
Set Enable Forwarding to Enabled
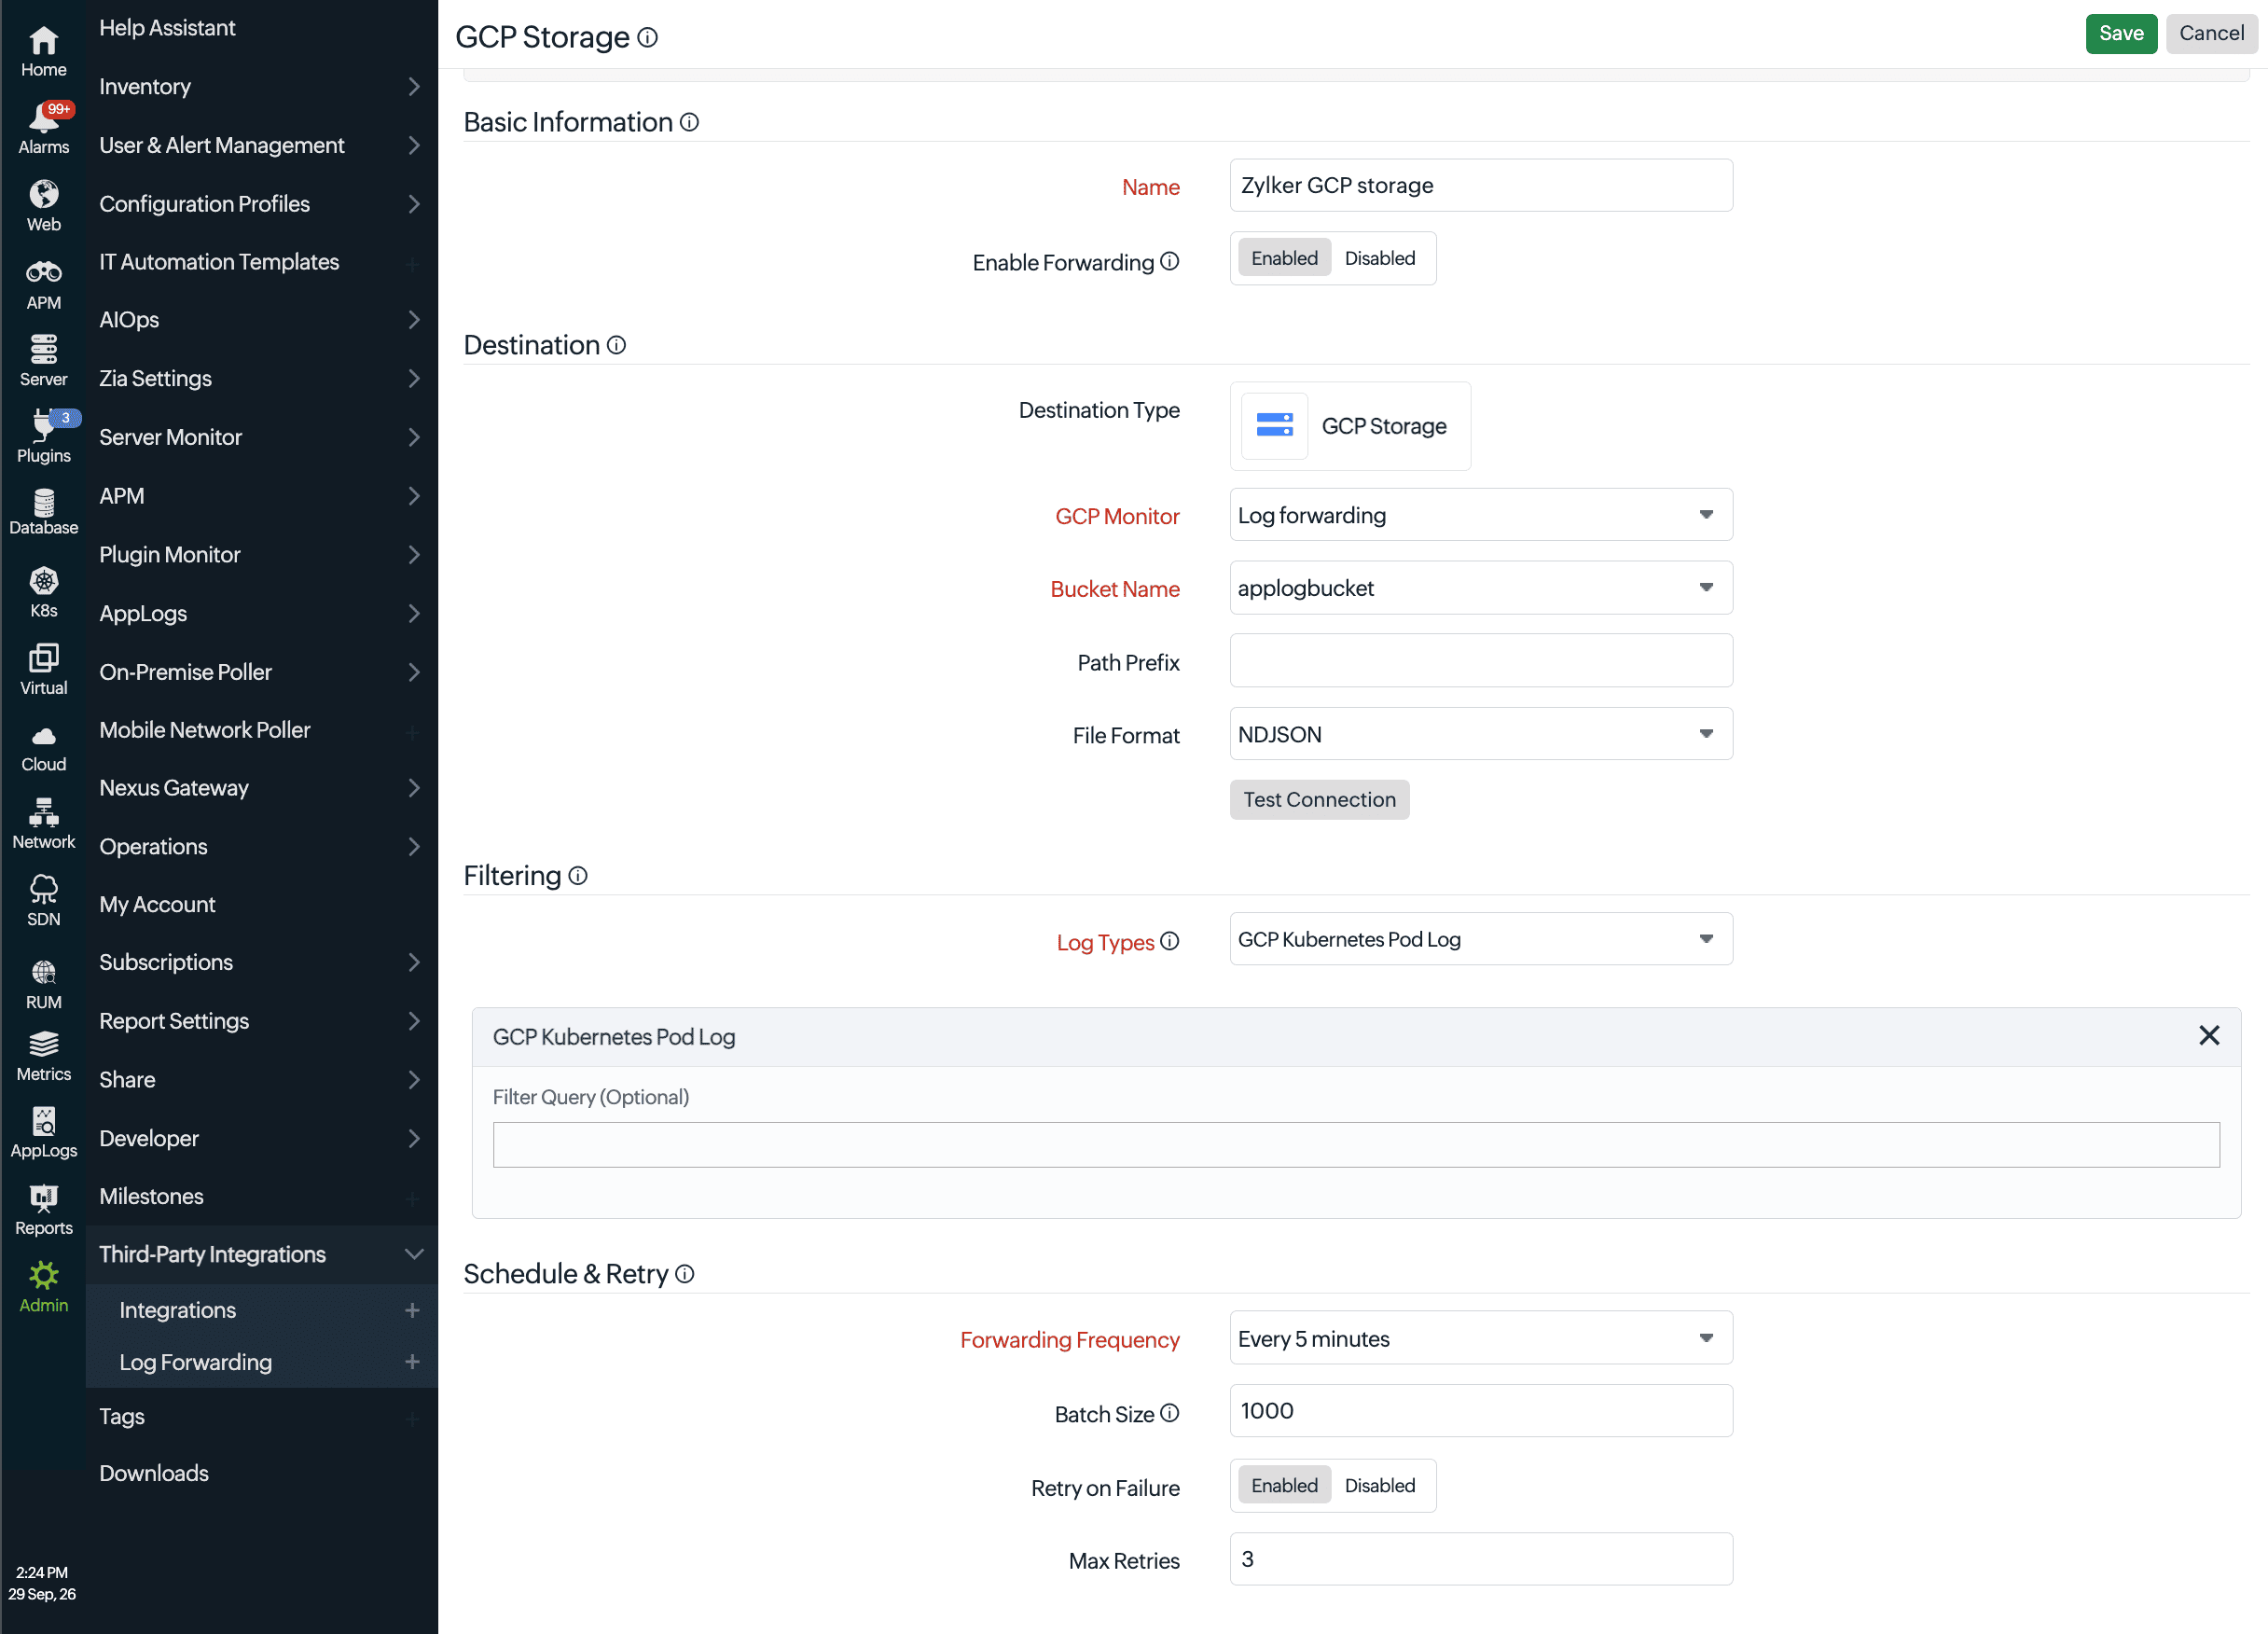1284,258
